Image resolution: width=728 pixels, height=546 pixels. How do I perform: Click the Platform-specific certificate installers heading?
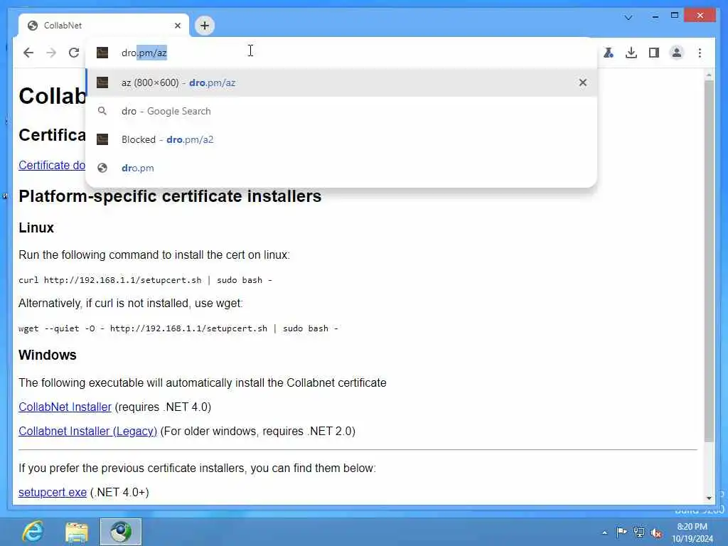point(170,196)
